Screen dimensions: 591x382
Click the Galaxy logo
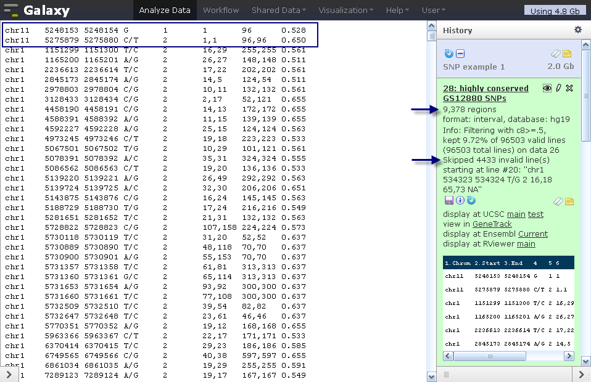[x=36, y=10]
